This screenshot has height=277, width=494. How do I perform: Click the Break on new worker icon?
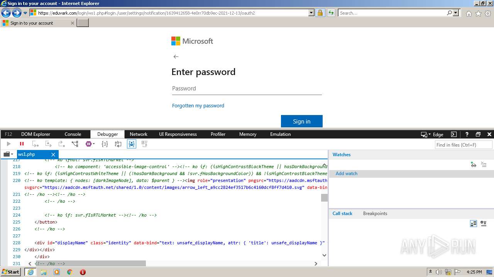coord(75,144)
